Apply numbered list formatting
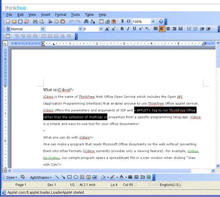Screen dimensions: 220x197 click(x=189, y=29)
